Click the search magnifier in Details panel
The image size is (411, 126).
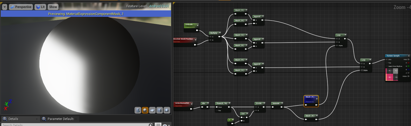click(x=151, y=125)
